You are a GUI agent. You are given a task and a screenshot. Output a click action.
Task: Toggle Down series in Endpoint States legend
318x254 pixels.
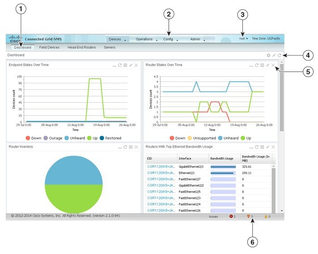click(x=34, y=138)
